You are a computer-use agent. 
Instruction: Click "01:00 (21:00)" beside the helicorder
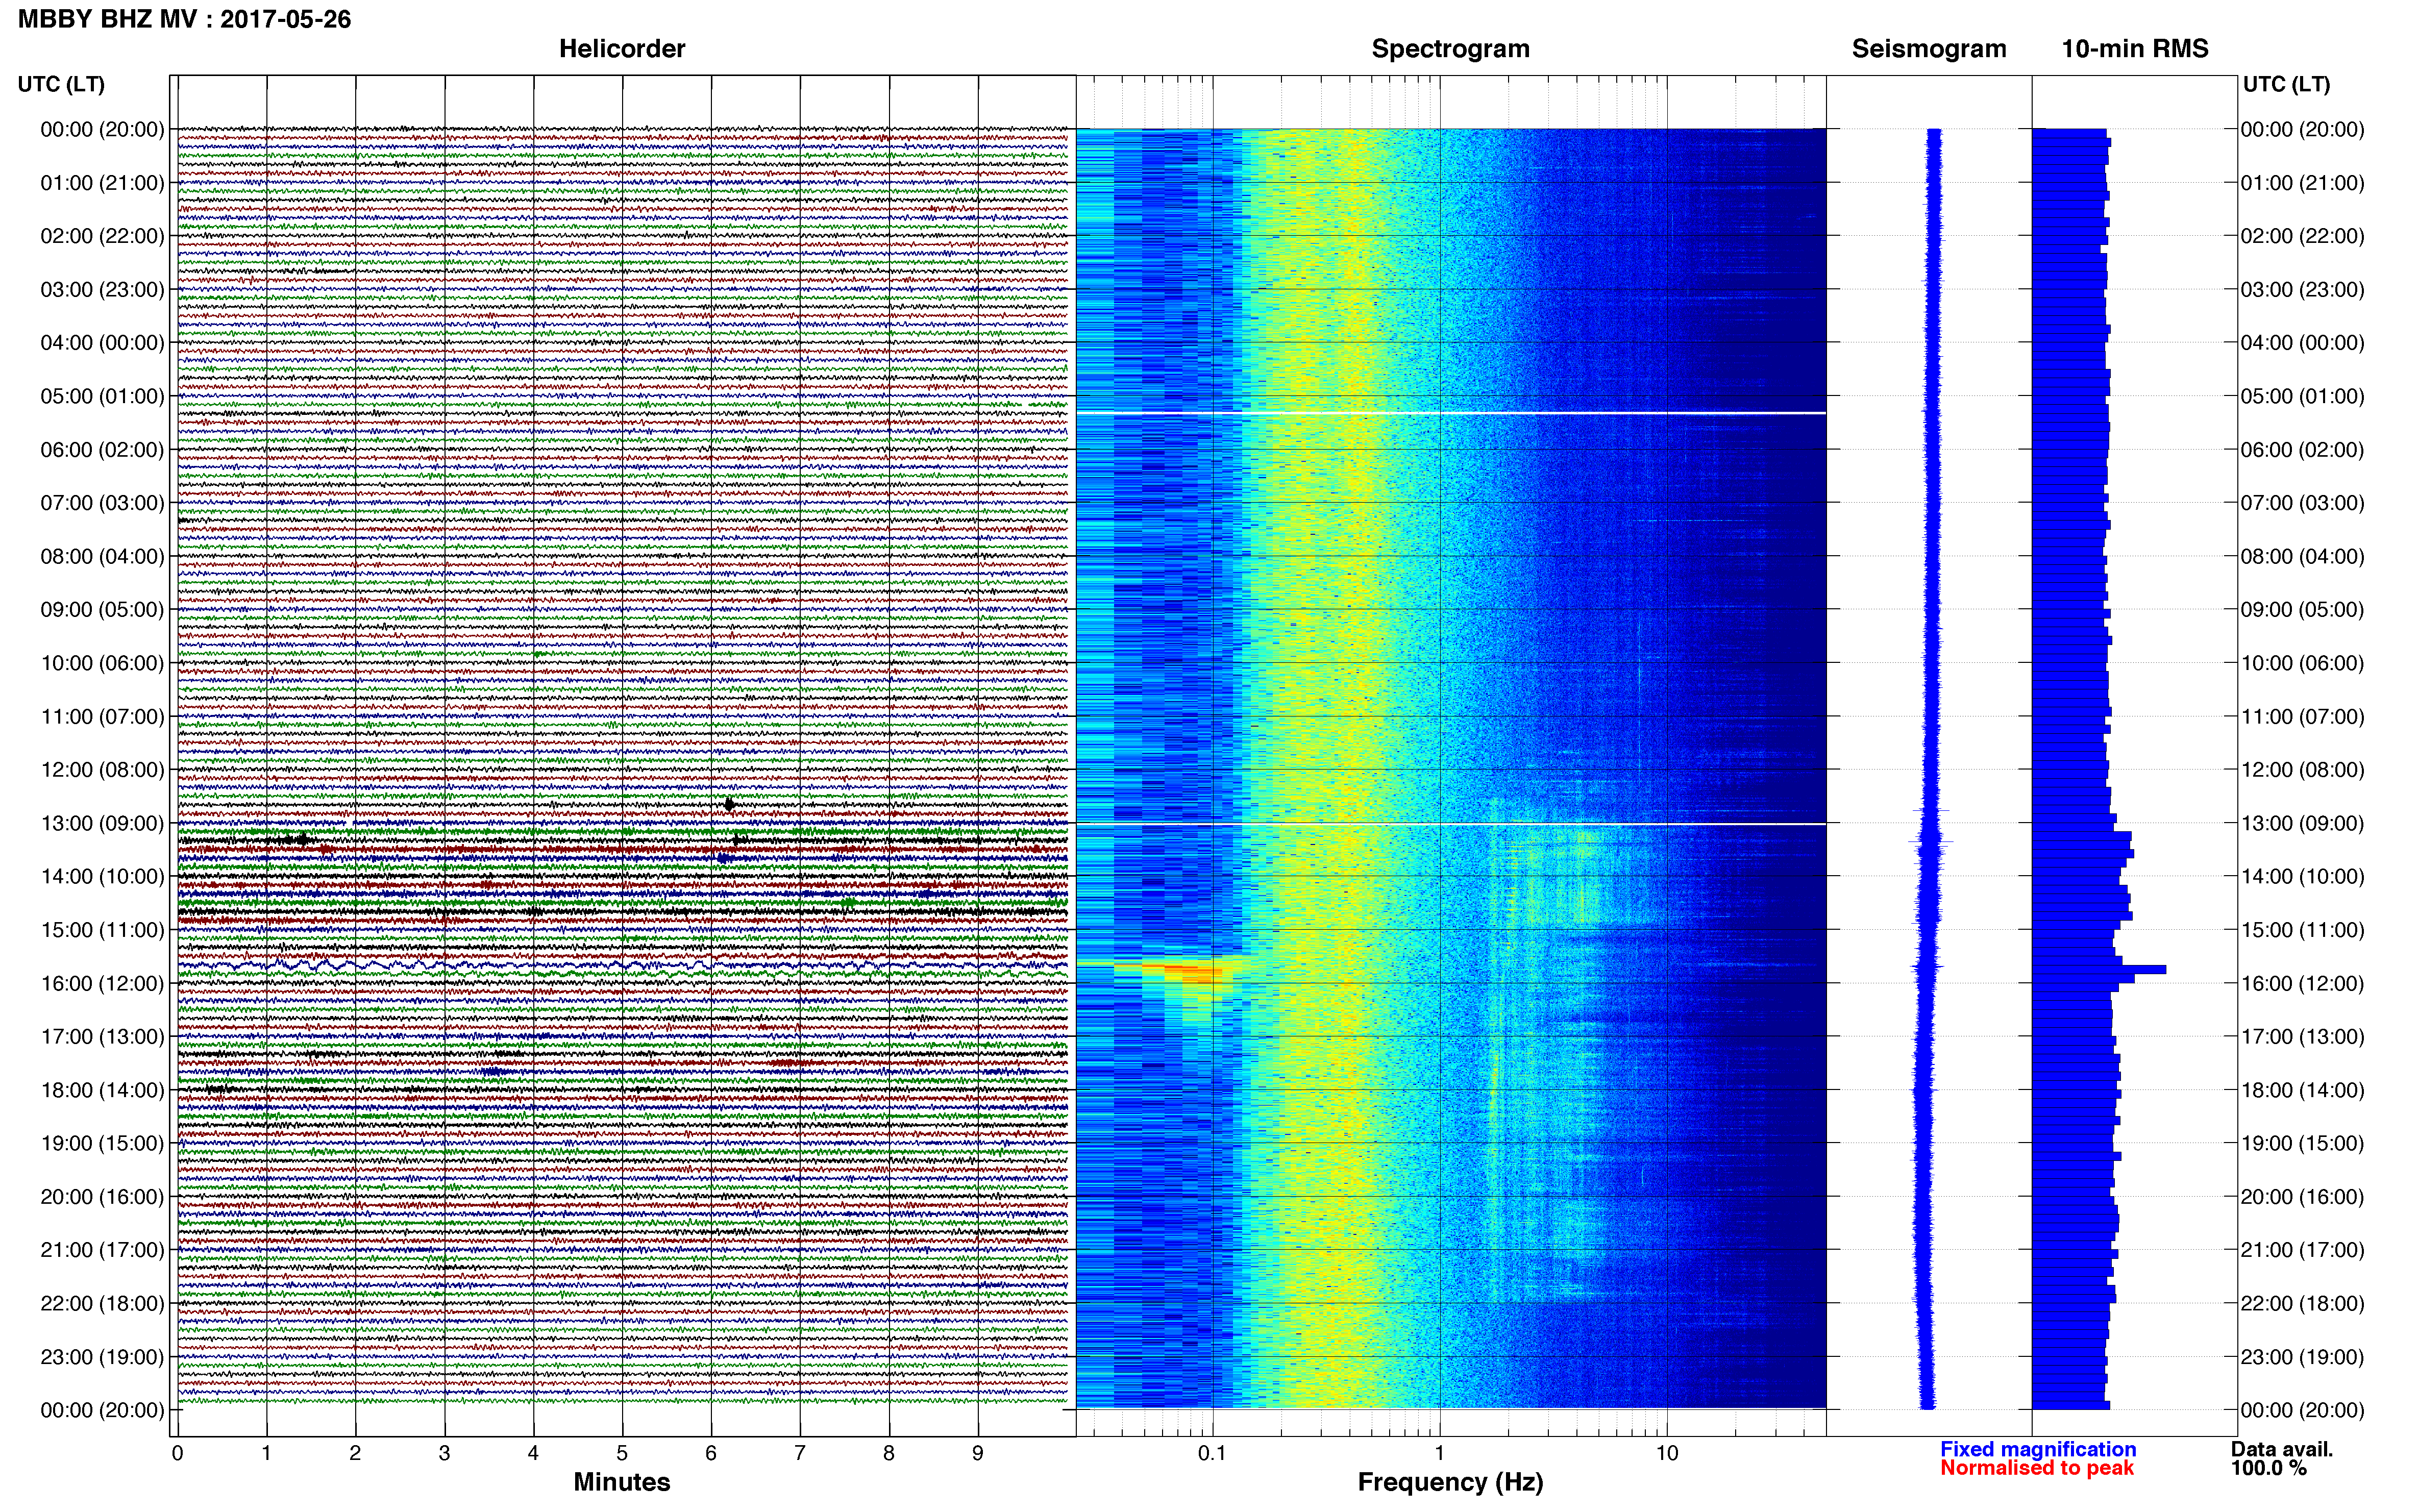(102, 183)
